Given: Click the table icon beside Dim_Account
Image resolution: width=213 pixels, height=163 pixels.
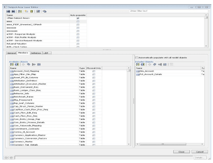Looking at the screenshot, I should pyautogui.click(x=138, y=71).
